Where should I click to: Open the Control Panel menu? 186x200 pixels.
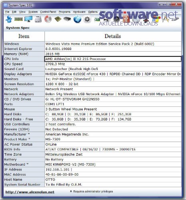(x=48, y=12)
